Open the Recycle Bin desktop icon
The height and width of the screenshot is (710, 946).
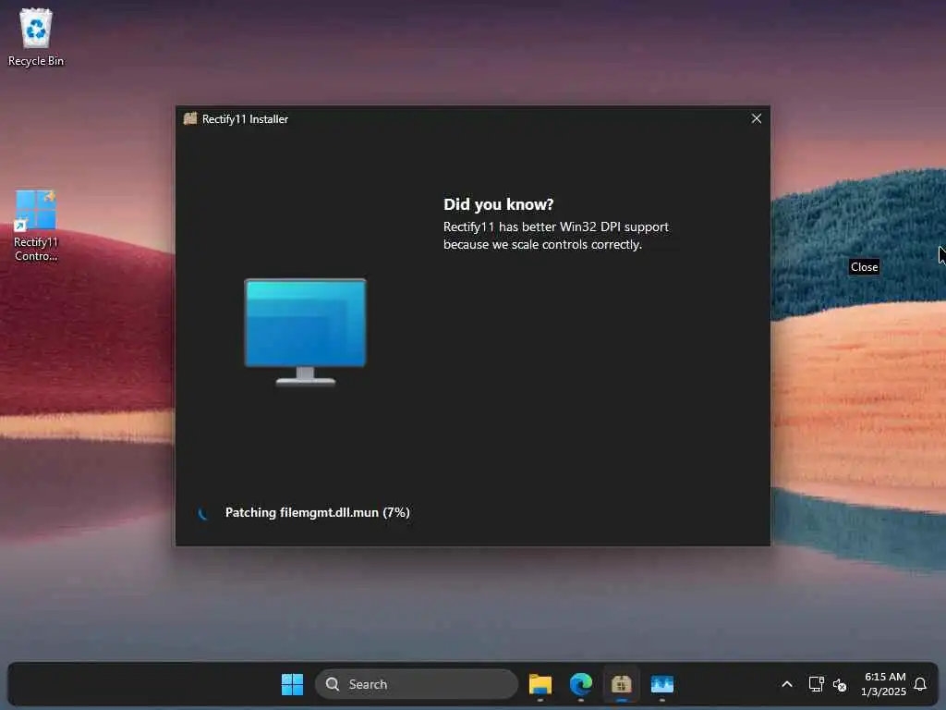[36, 37]
